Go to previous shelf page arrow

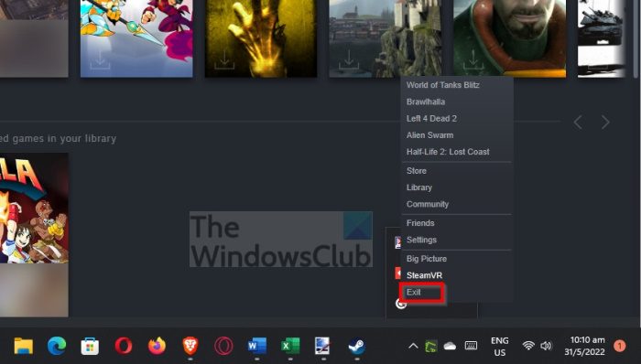pyautogui.click(x=578, y=122)
